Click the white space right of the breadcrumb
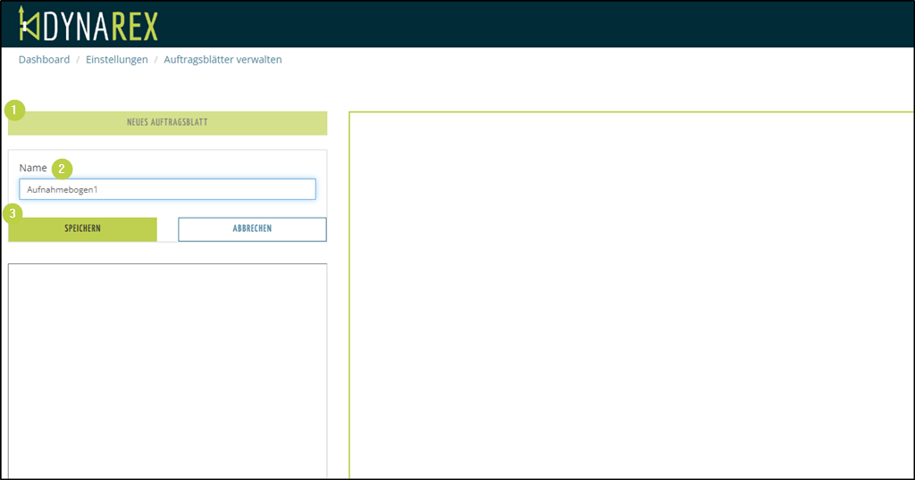915x480 pixels. coord(581,60)
